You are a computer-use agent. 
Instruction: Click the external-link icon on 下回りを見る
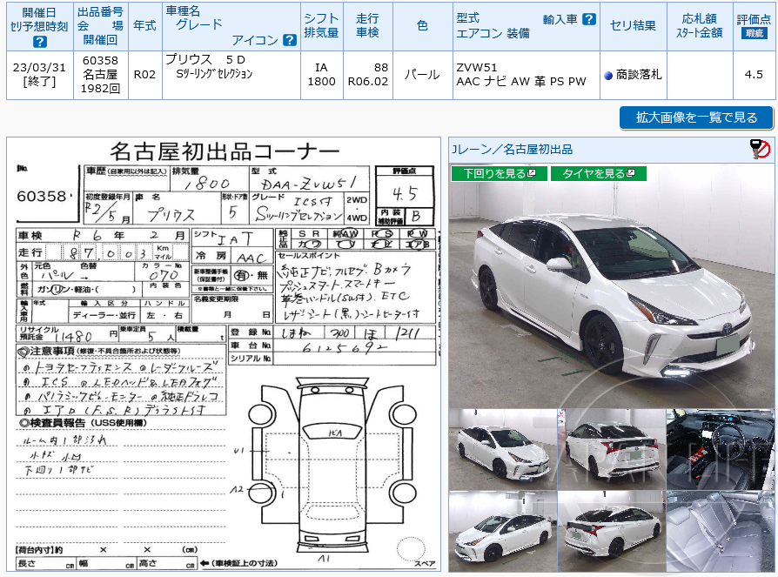532,171
